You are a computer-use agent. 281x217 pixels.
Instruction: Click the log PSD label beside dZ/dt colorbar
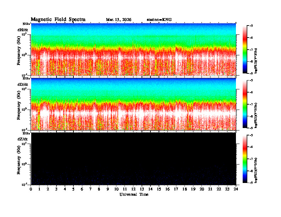tap(256, 170)
